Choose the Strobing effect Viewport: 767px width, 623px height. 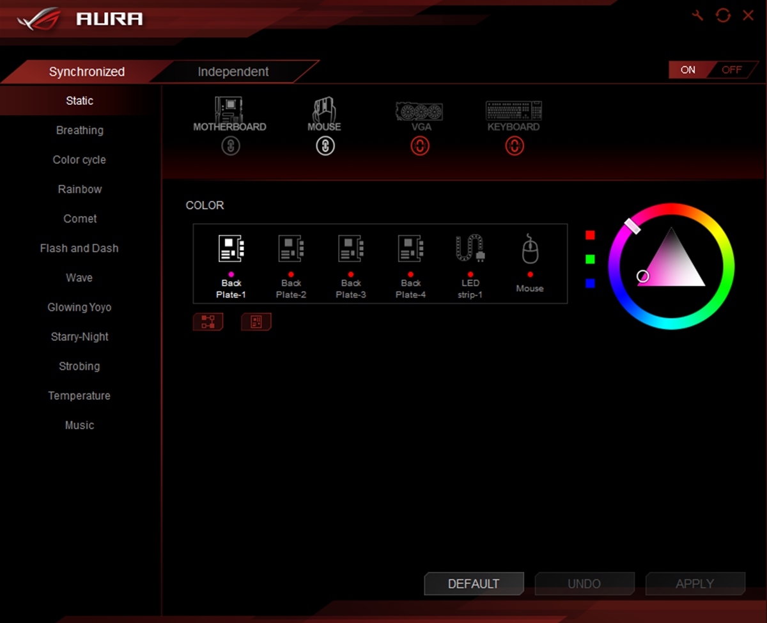[80, 366]
